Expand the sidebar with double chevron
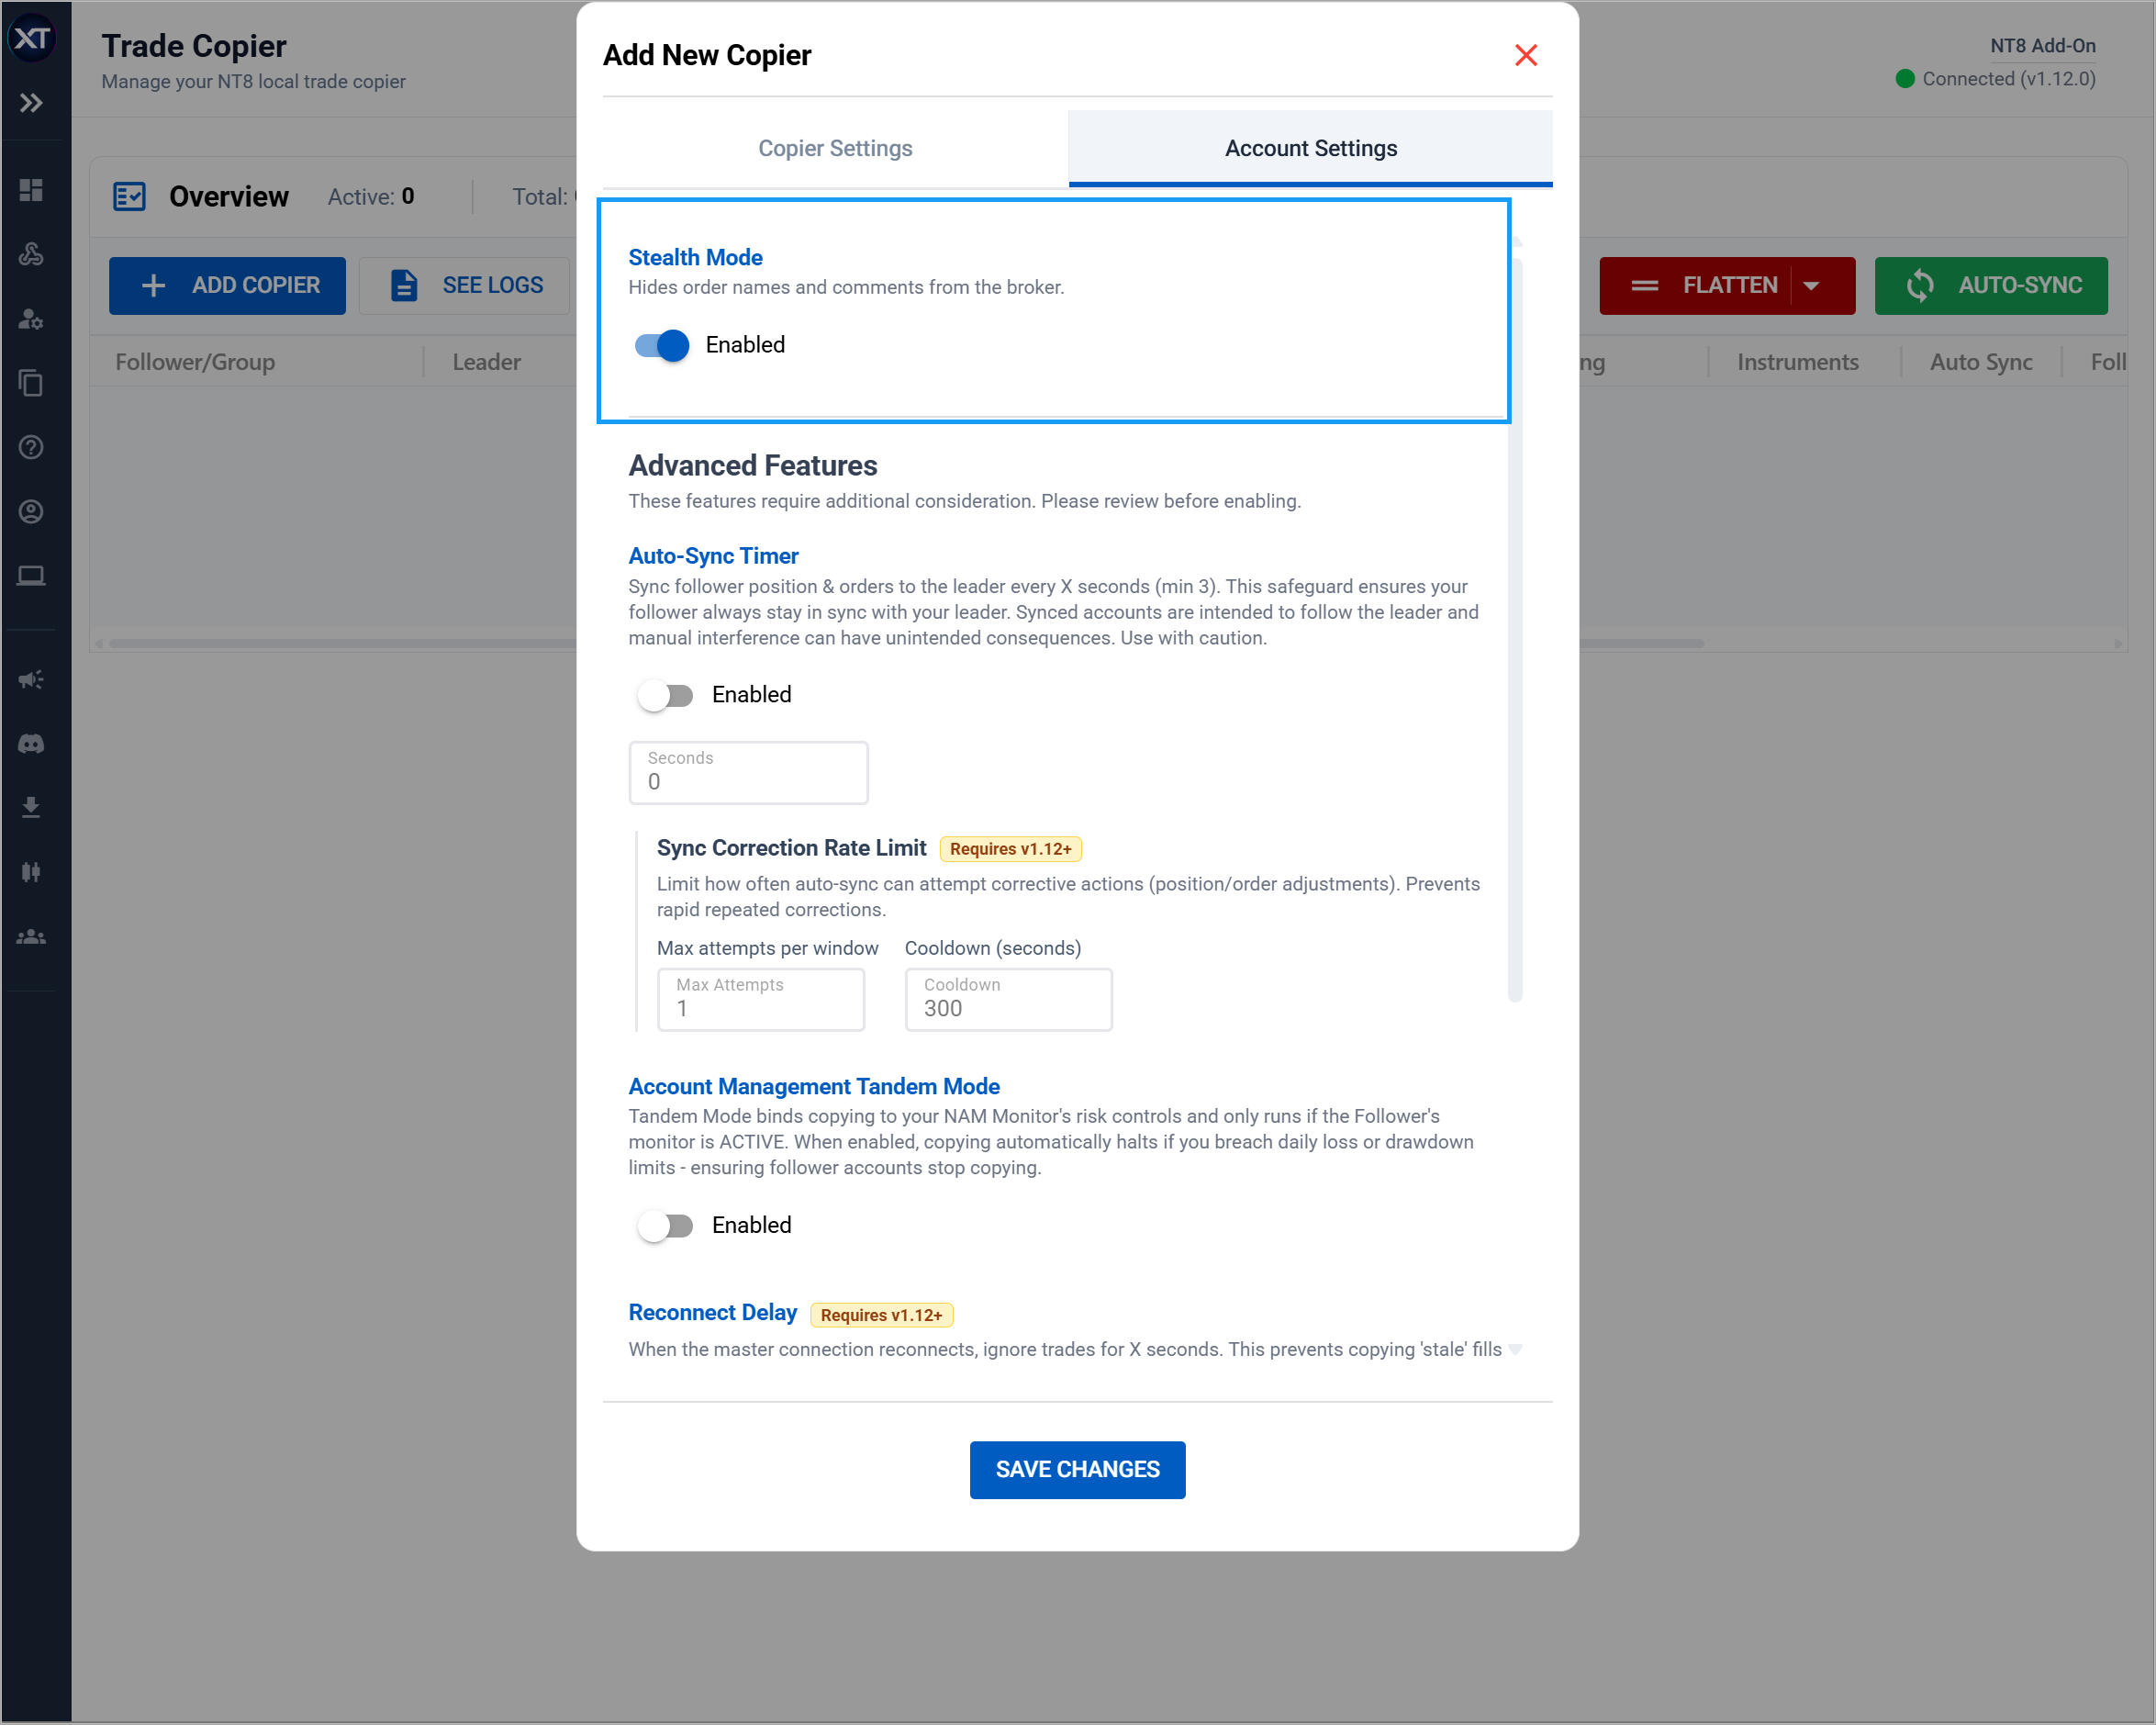Image resolution: width=2156 pixels, height=1725 pixels. point(31,103)
